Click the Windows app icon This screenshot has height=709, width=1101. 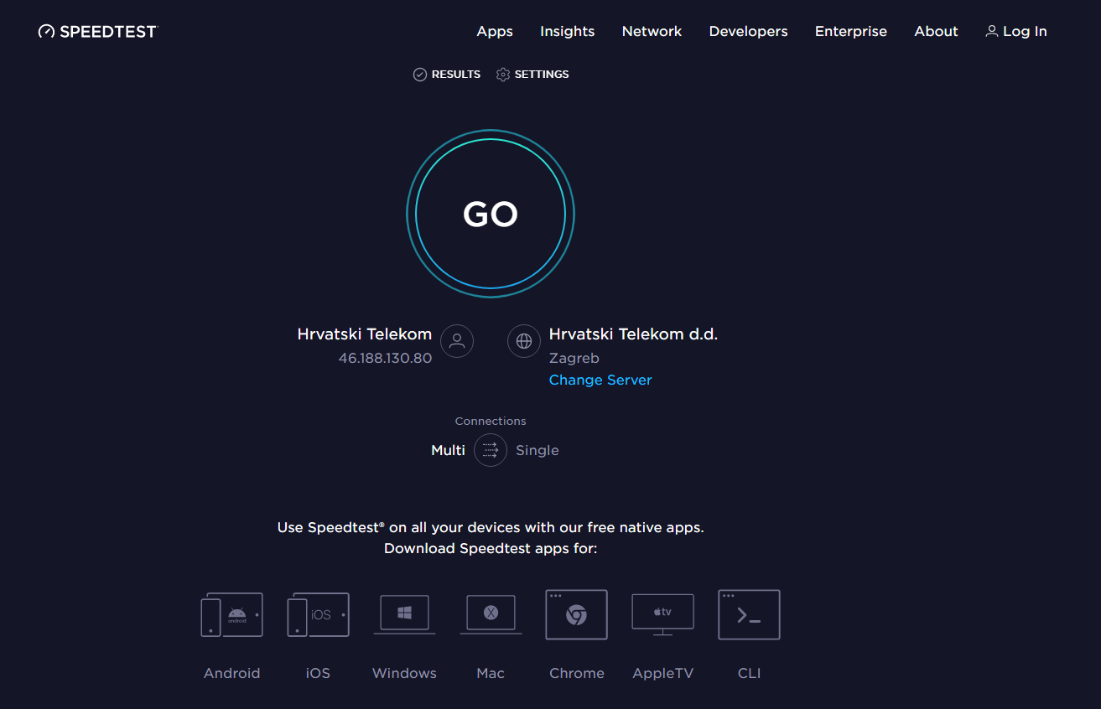tap(404, 614)
